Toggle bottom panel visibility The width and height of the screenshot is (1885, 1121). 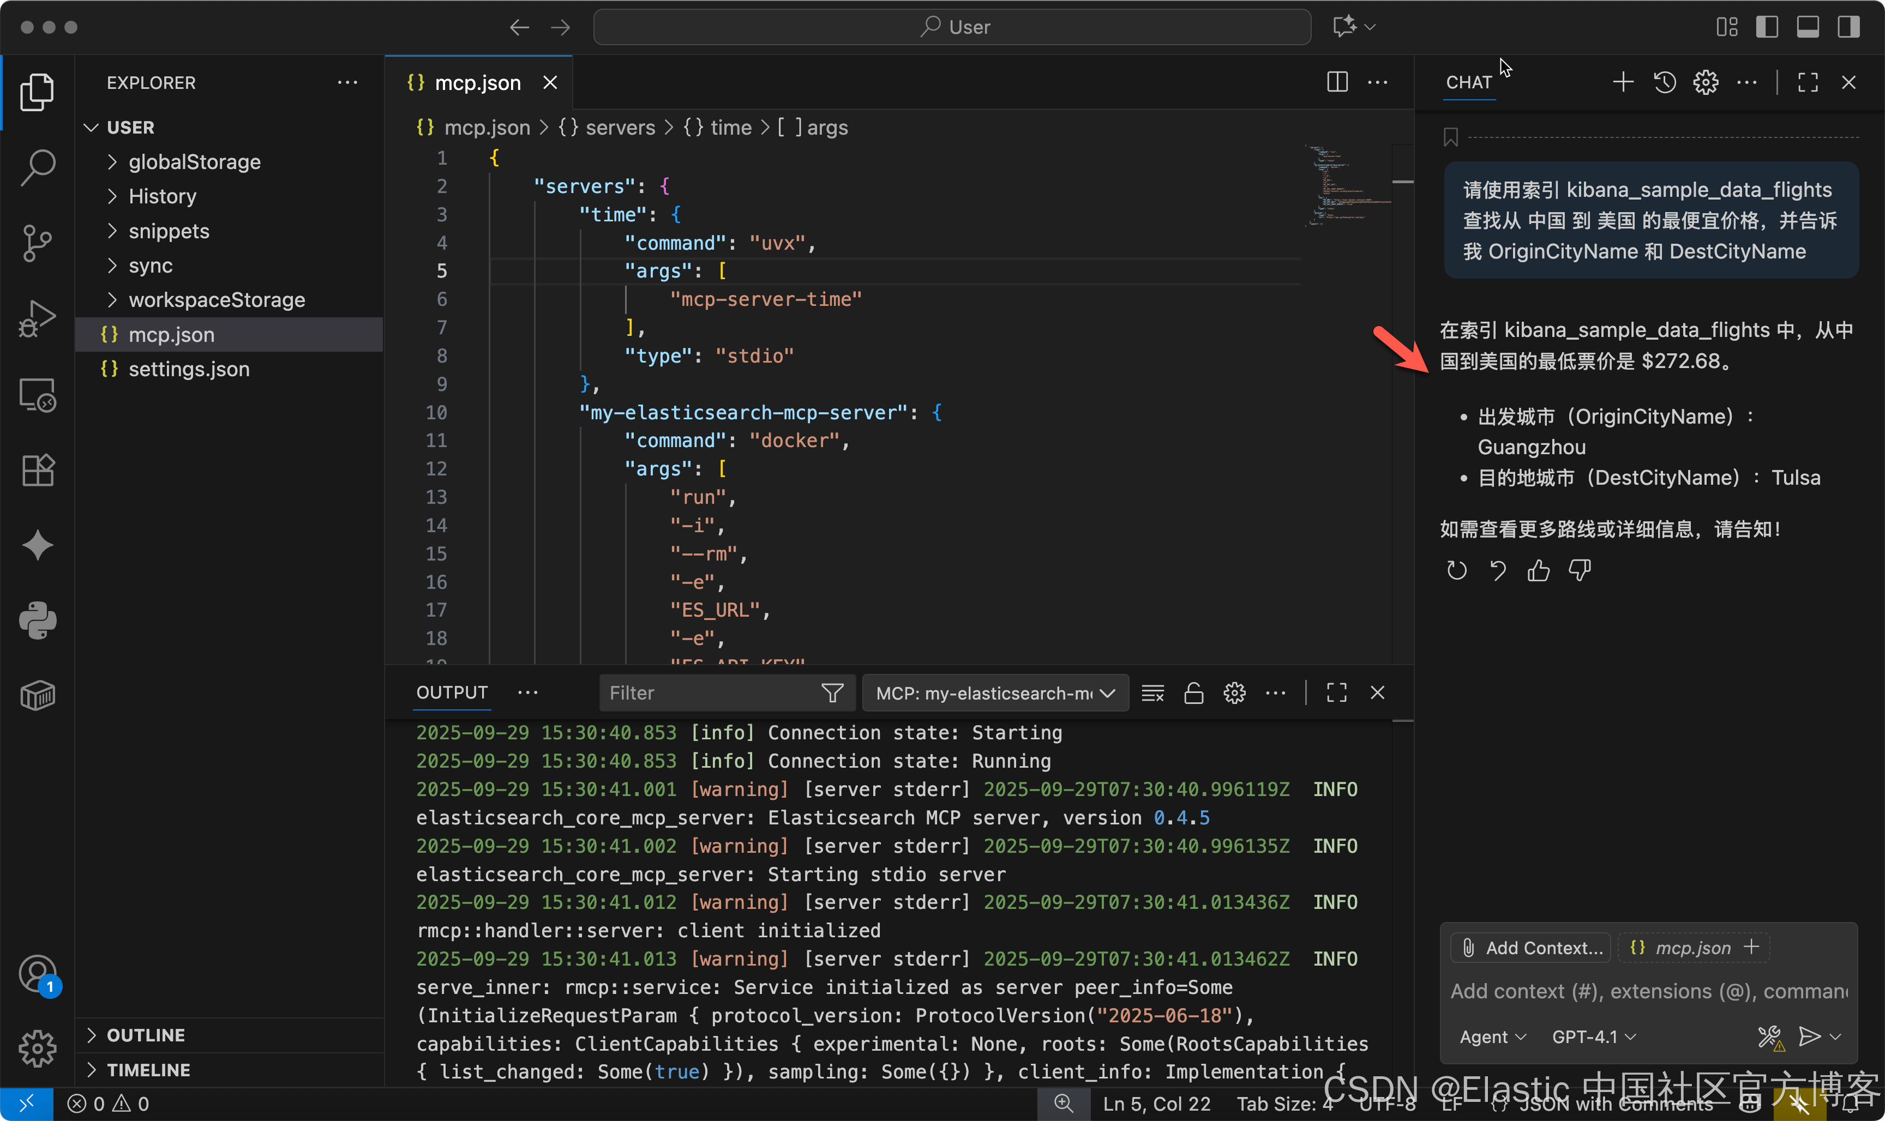[x=1808, y=27]
